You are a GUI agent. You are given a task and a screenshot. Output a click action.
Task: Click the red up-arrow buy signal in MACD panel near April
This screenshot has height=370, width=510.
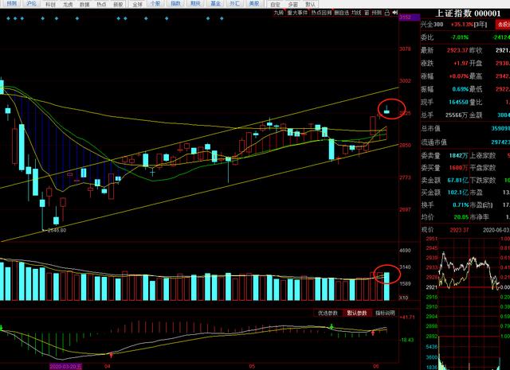pos(112,356)
